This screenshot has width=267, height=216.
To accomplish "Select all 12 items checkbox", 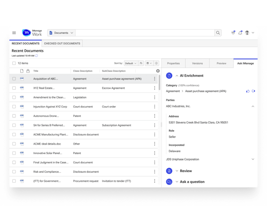I will (14, 63).
